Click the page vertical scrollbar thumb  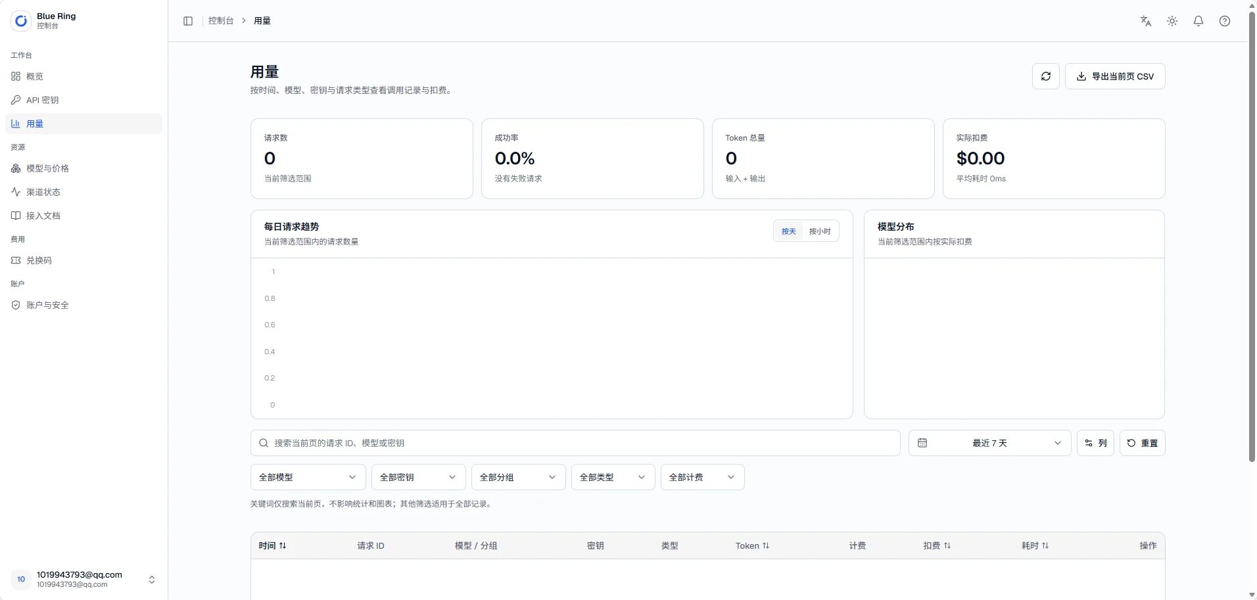click(x=1252, y=237)
